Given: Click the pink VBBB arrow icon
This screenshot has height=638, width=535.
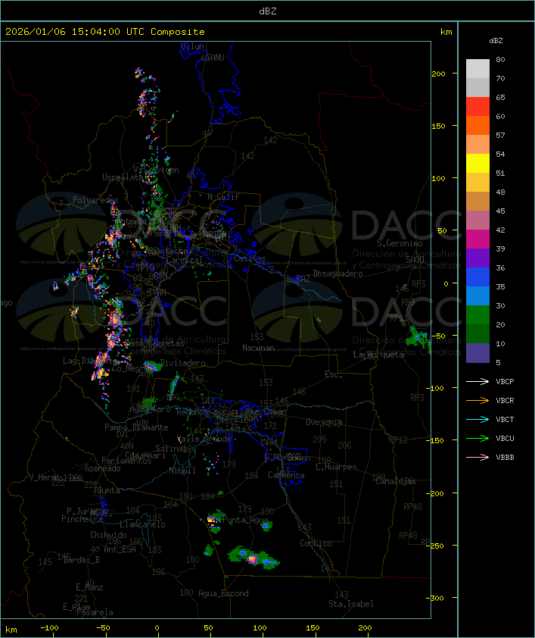Looking at the screenshot, I should [477, 457].
